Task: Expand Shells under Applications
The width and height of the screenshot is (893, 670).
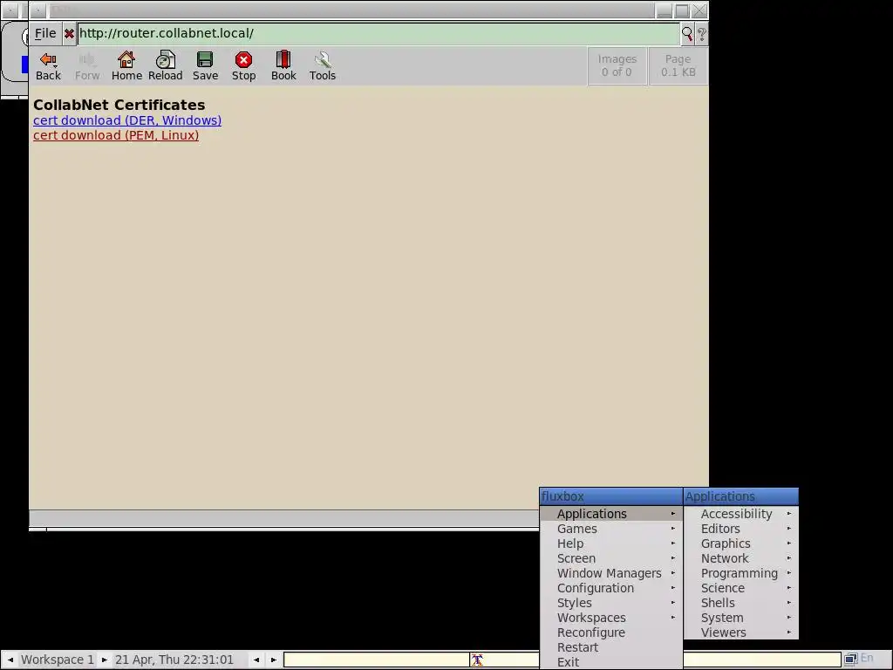Action: pyautogui.click(x=741, y=603)
